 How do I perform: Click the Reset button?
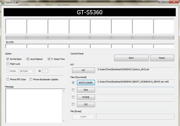162,58
